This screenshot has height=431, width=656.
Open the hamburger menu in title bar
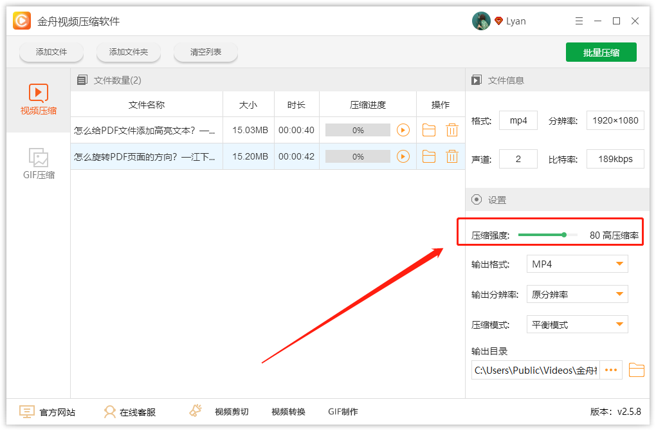[x=579, y=21]
